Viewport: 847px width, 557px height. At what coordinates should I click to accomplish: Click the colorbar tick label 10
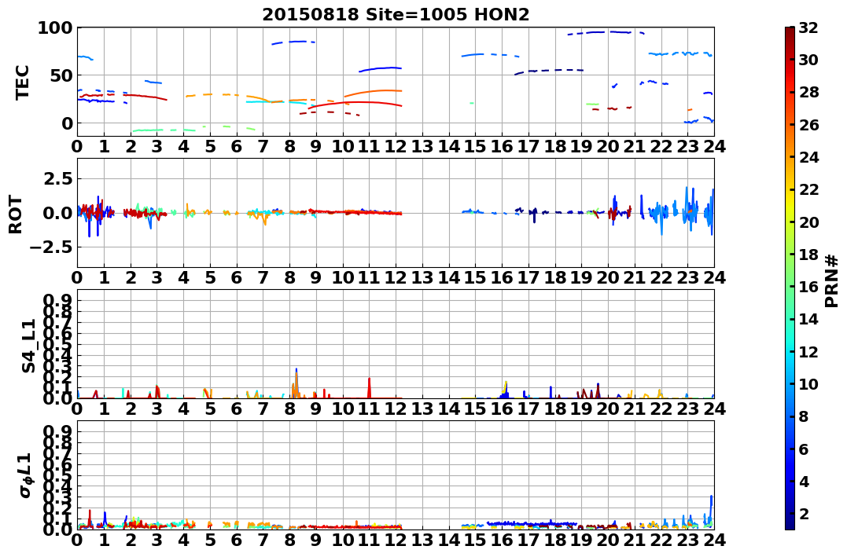point(808,383)
